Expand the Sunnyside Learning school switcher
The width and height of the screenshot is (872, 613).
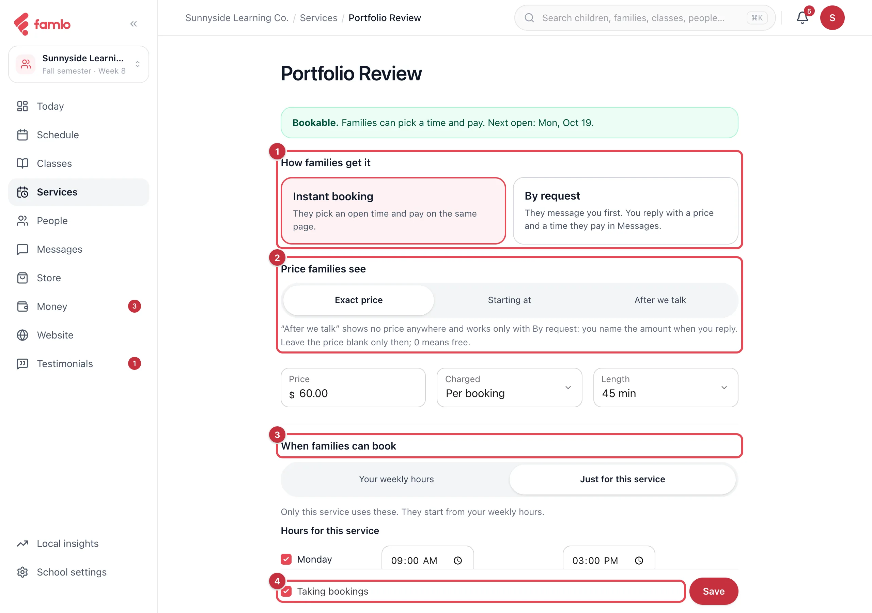79,64
